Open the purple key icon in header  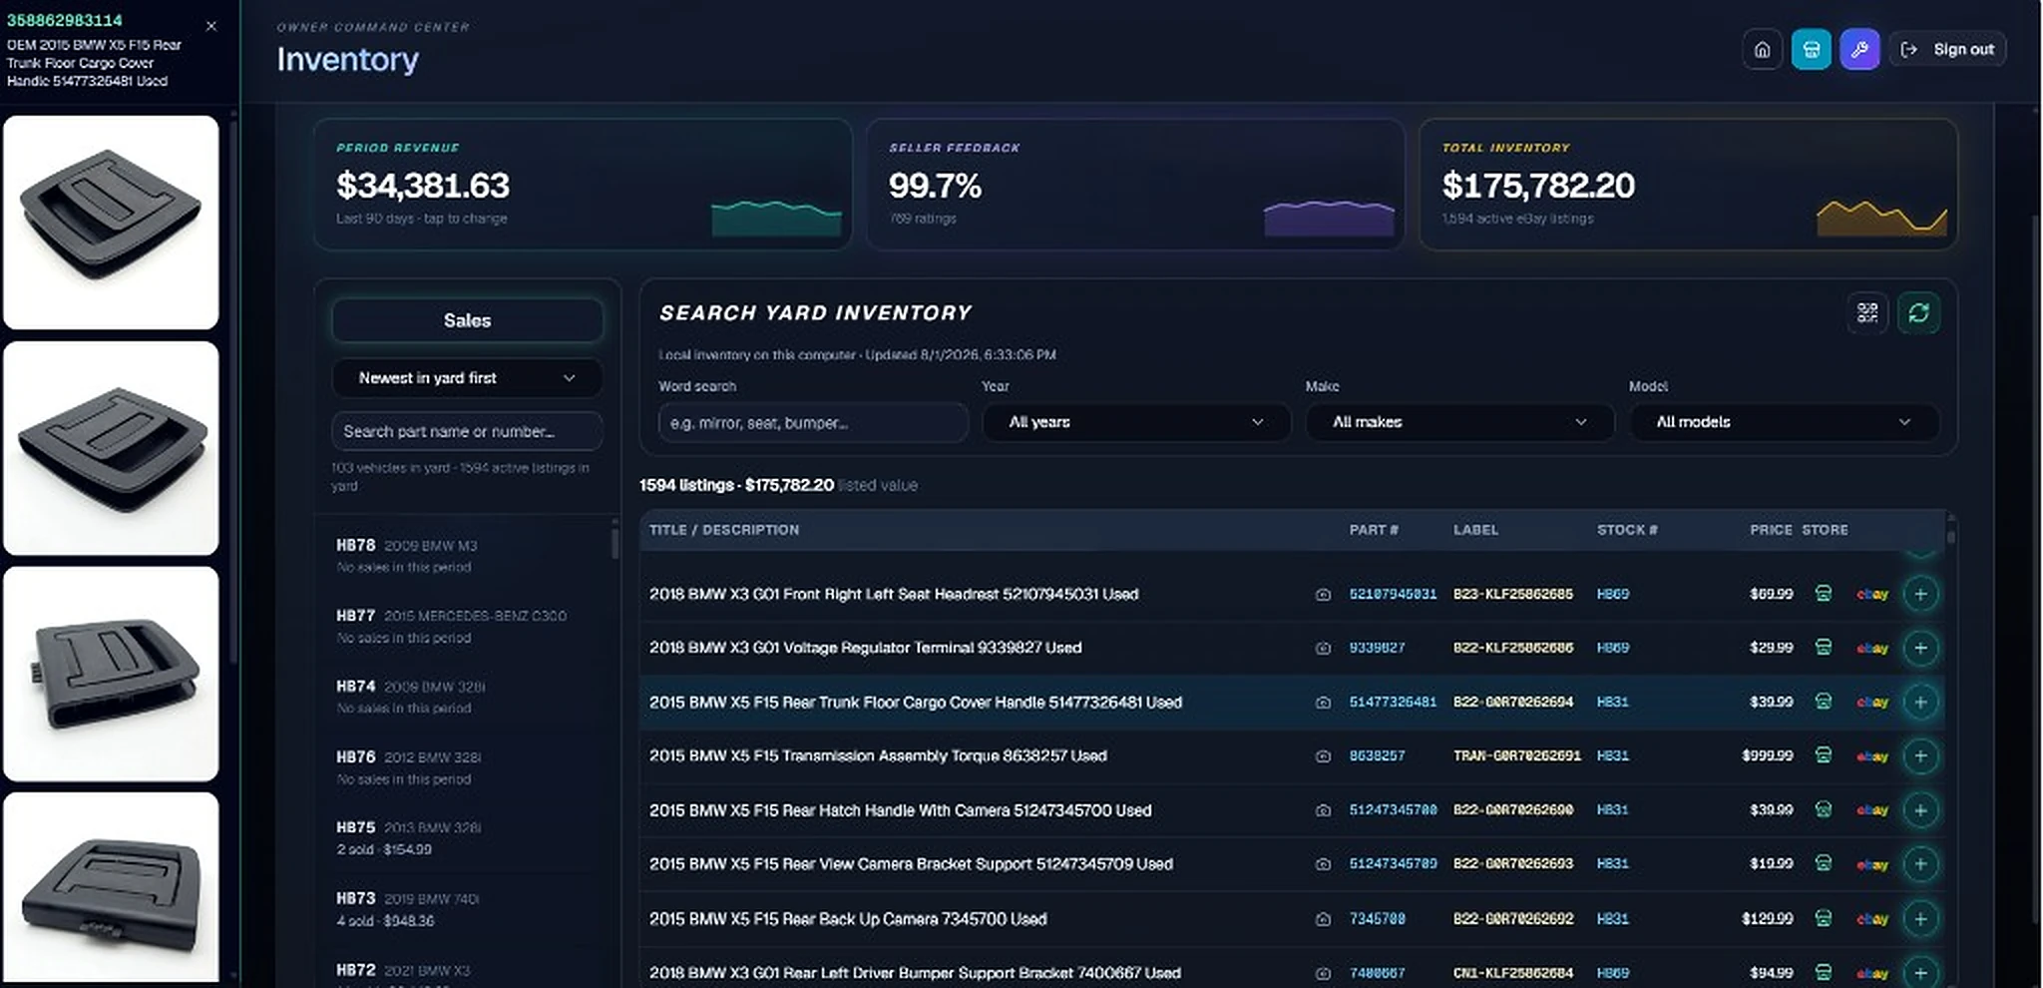[x=1860, y=49]
